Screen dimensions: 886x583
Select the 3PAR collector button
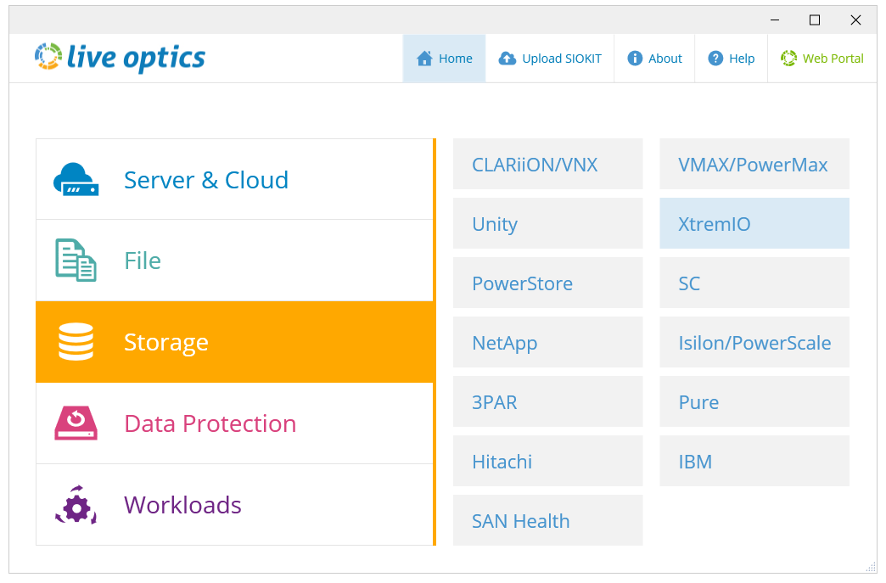[547, 401]
